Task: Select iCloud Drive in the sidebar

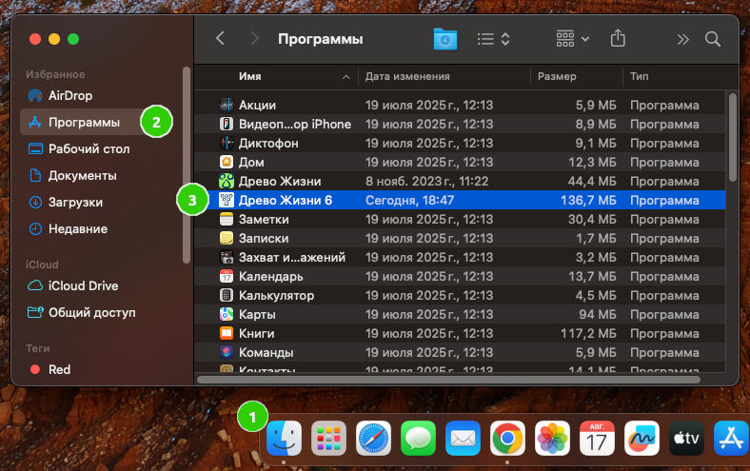Action: click(x=83, y=285)
